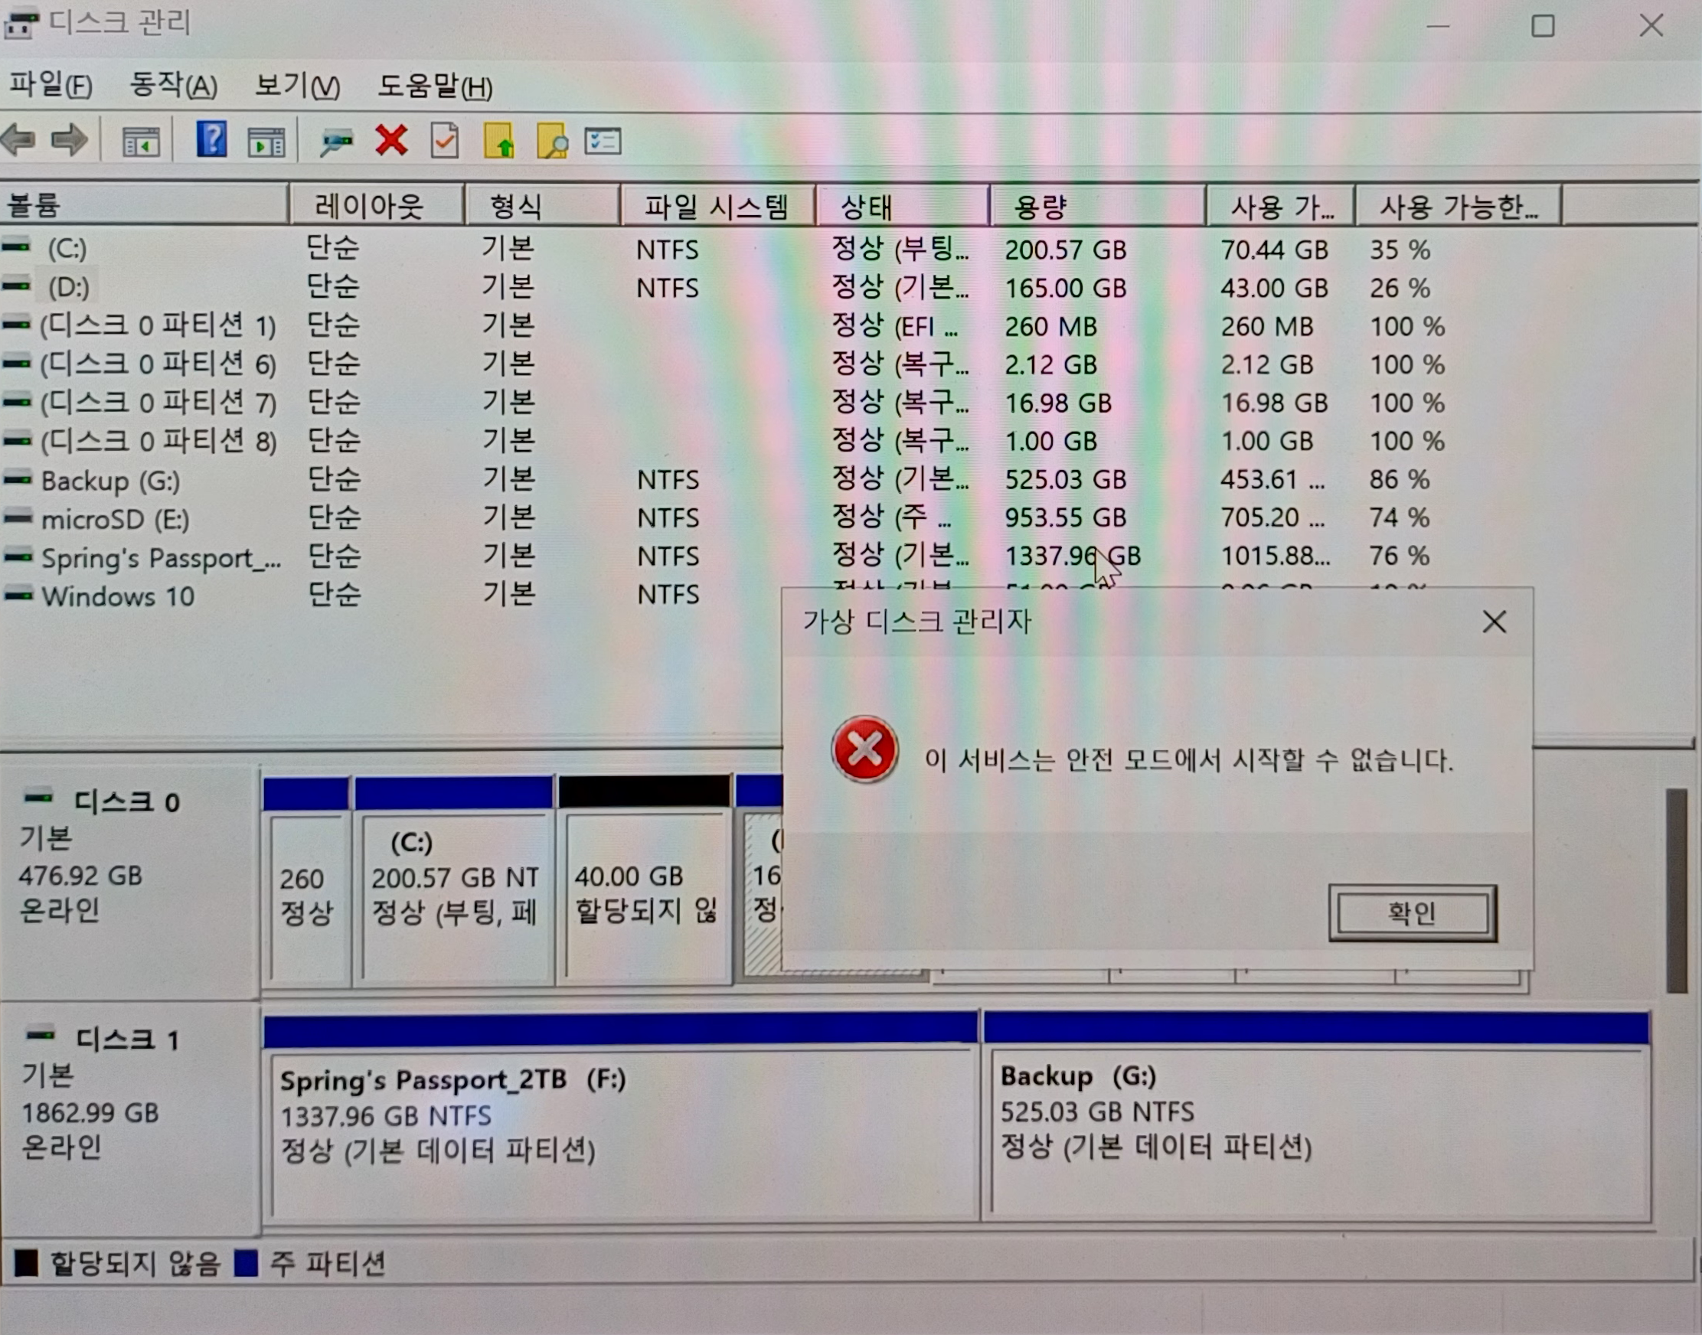The image size is (1702, 1335).
Task: Click the connect drive toolbar icon
Action: [x=337, y=142]
